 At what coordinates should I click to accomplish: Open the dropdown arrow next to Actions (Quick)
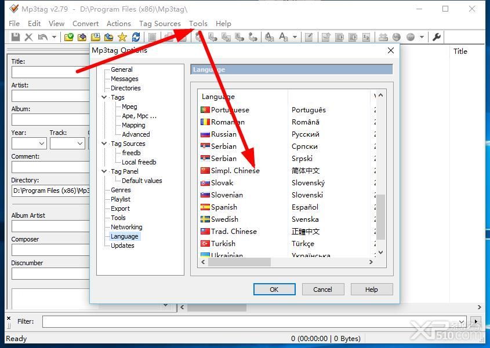tap(295, 37)
